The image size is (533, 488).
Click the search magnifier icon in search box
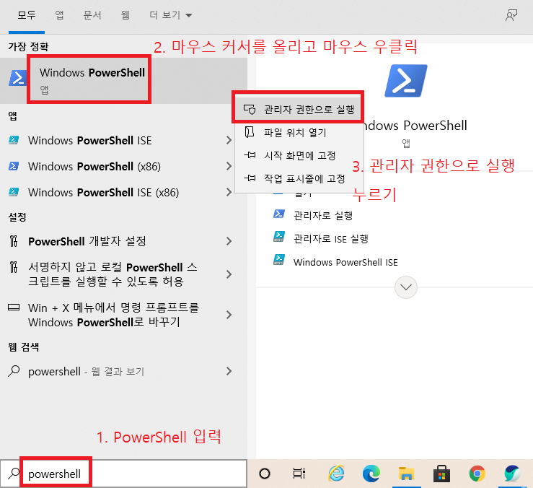pos(13,474)
